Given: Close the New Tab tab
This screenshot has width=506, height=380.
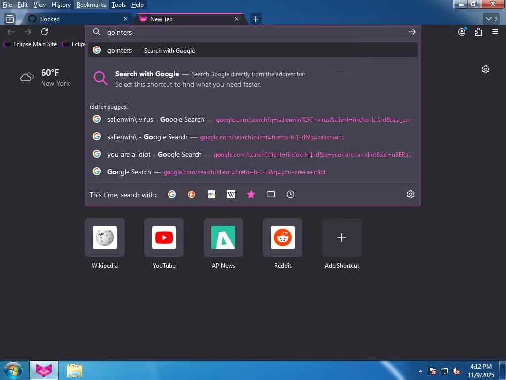Looking at the screenshot, I should [237, 19].
